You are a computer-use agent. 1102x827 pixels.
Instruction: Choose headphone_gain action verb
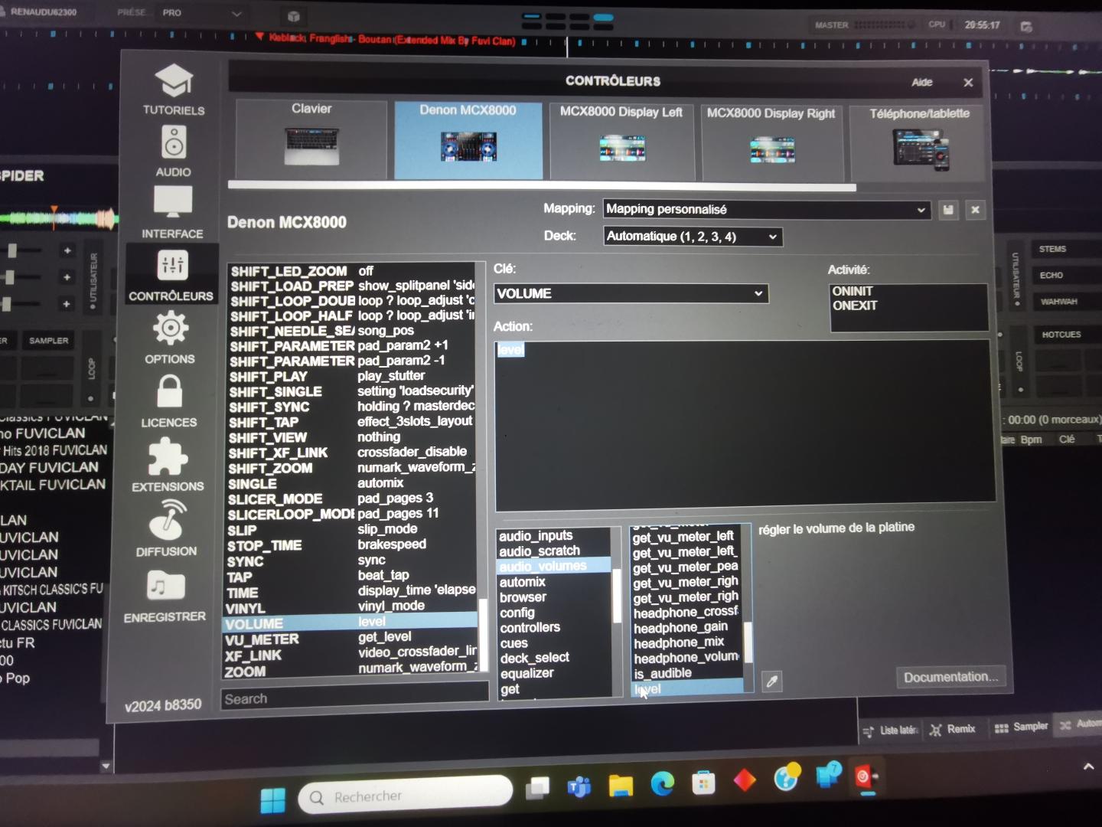(686, 627)
